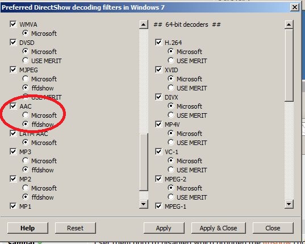
Task: Click the right list scroll-down arrow
Action: click(x=289, y=204)
